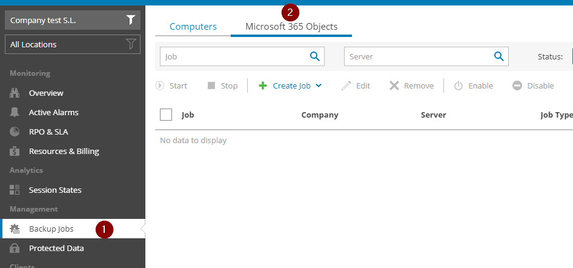Viewport: 573px width, 268px height.
Task: Open Active Alarms bell icon
Action: pyautogui.click(x=15, y=113)
